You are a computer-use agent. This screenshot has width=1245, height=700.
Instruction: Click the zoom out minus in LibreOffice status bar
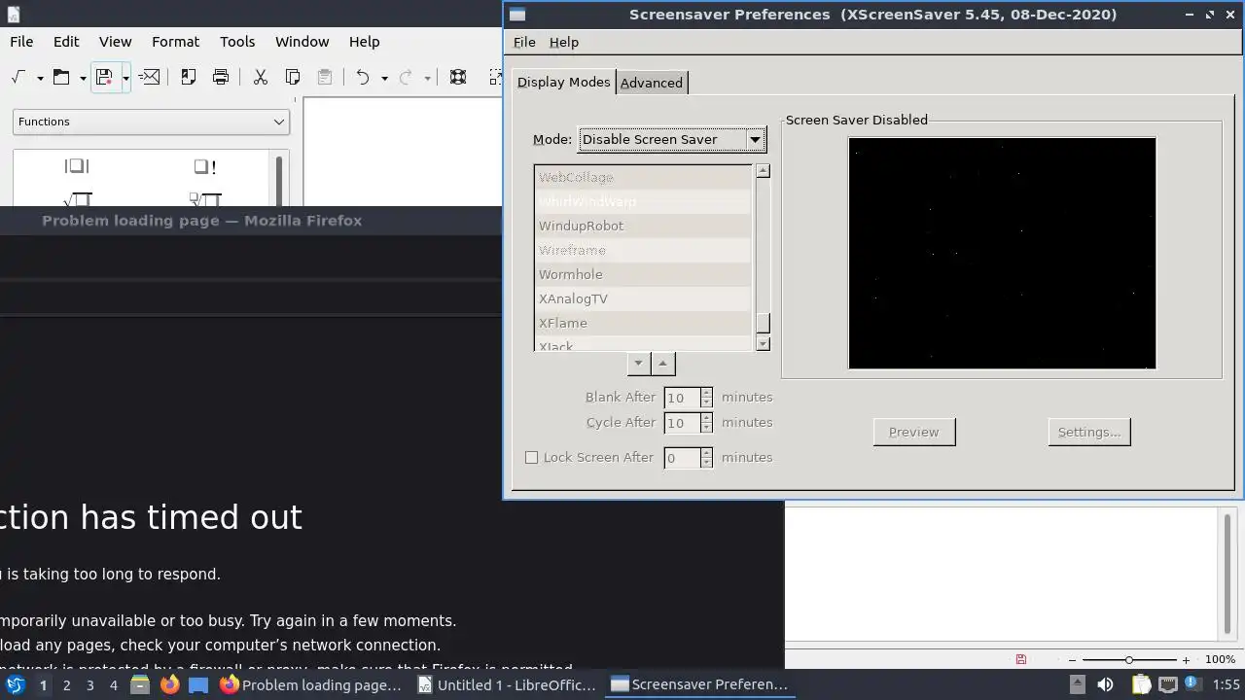point(1072,660)
